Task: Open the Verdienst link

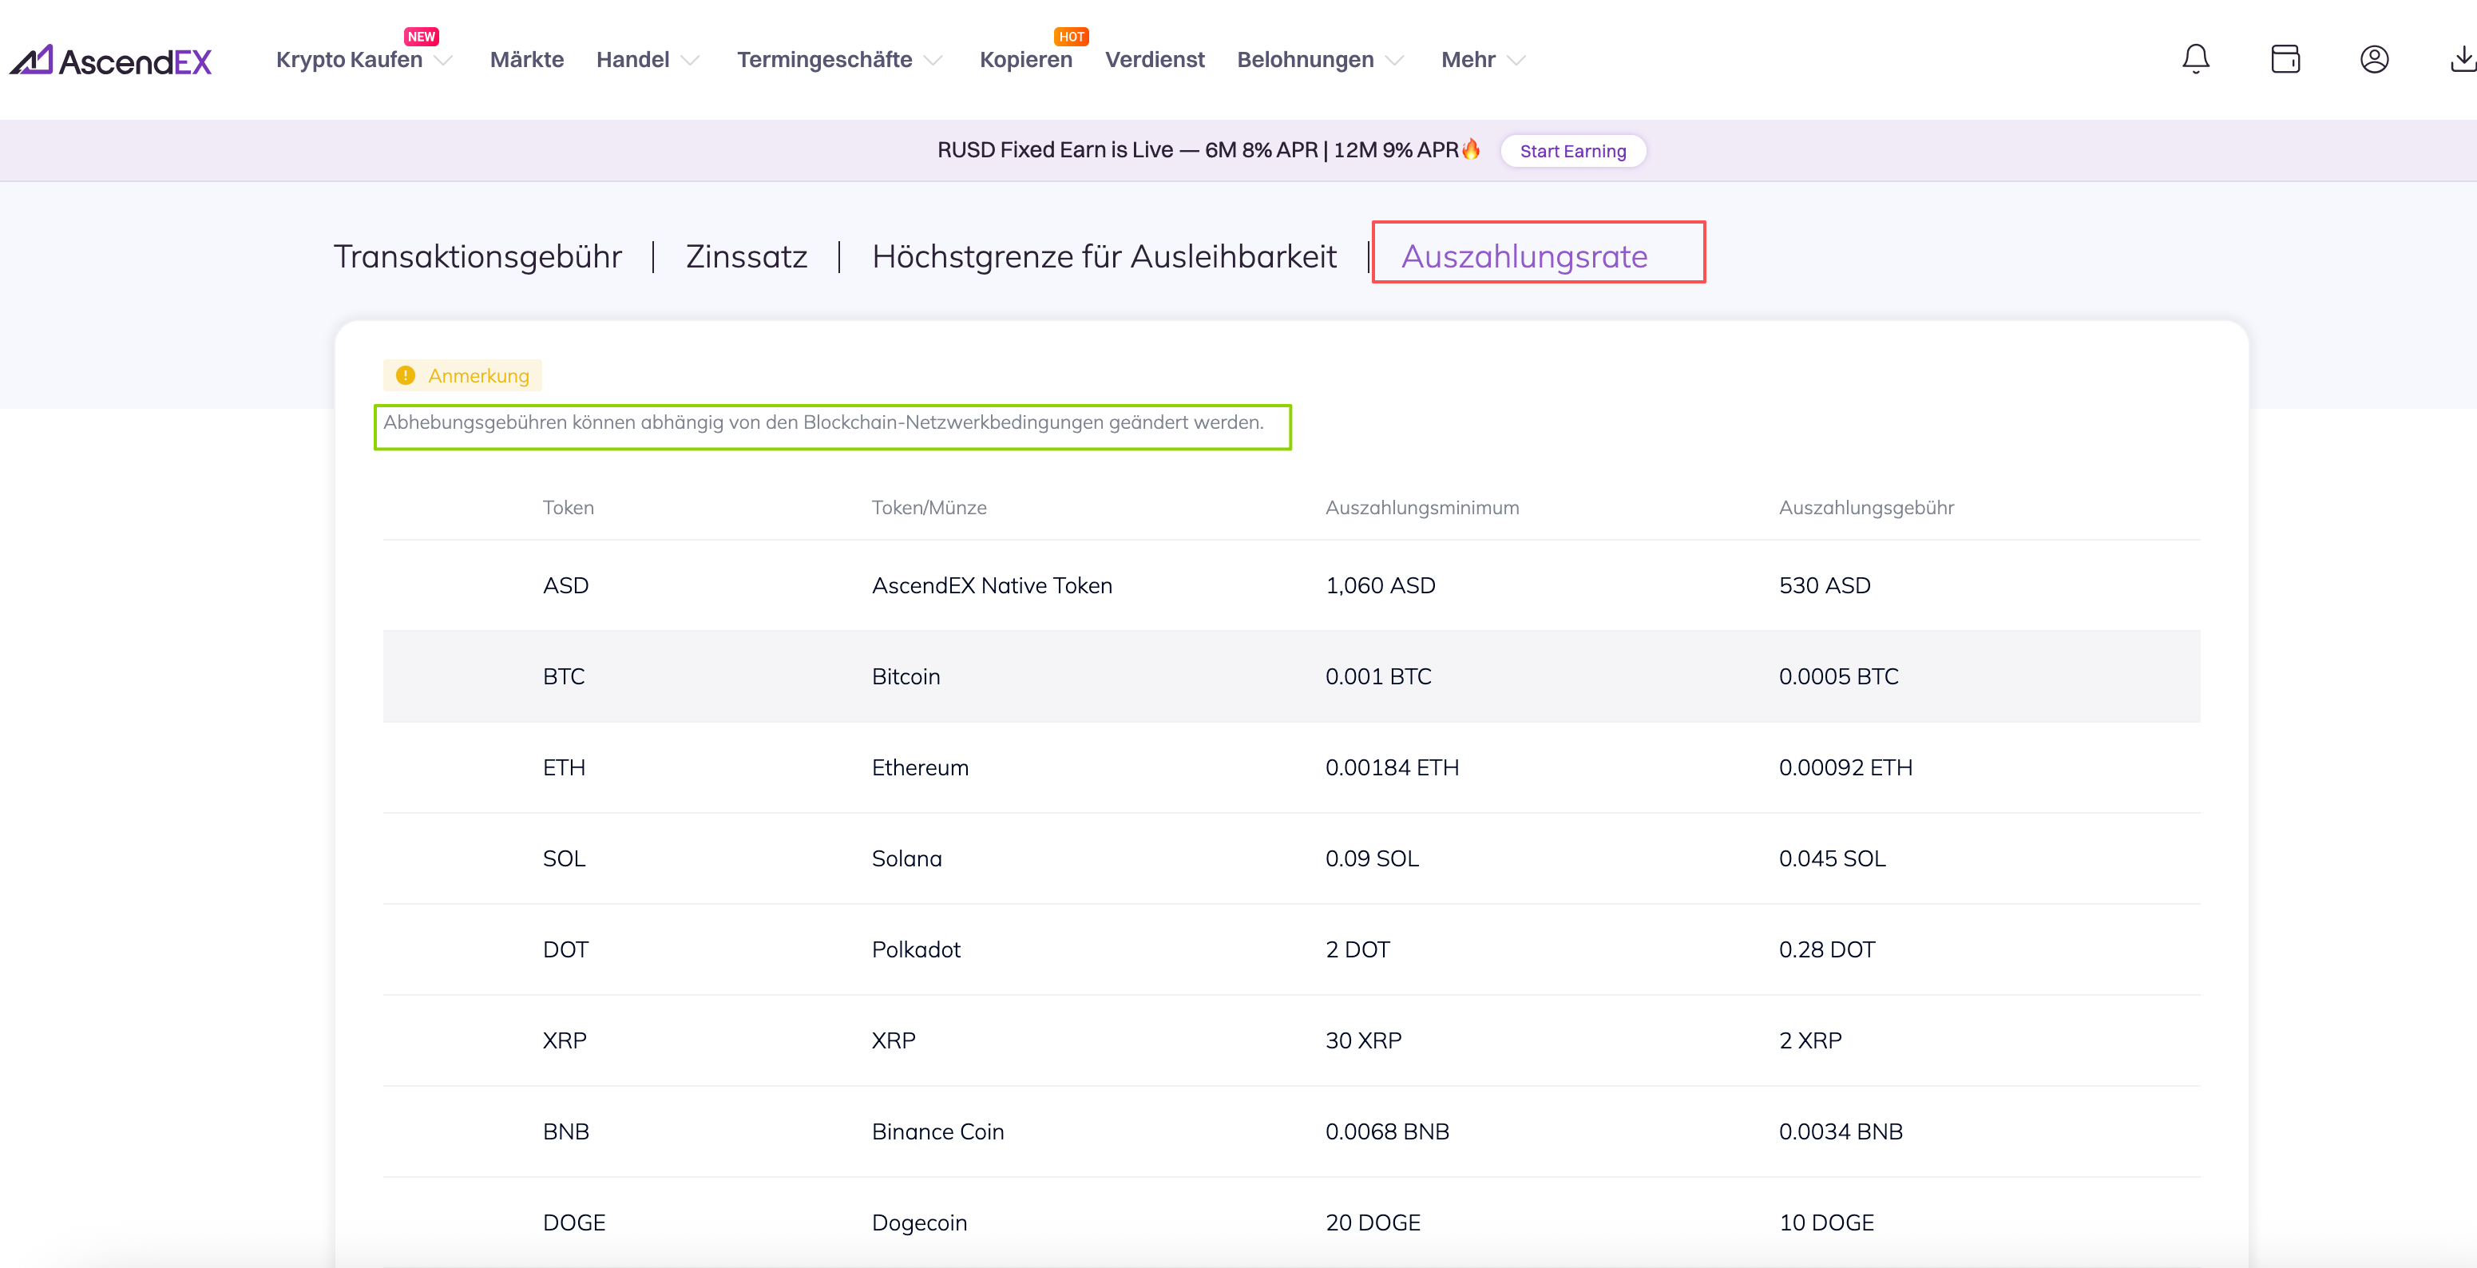Action: click(1154, 60)
